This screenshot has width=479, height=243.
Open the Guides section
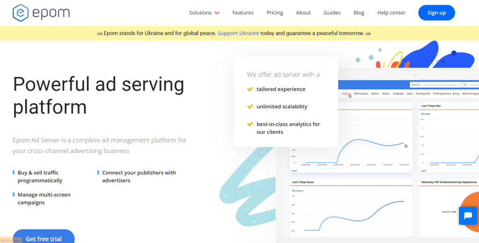coord(332,13)
